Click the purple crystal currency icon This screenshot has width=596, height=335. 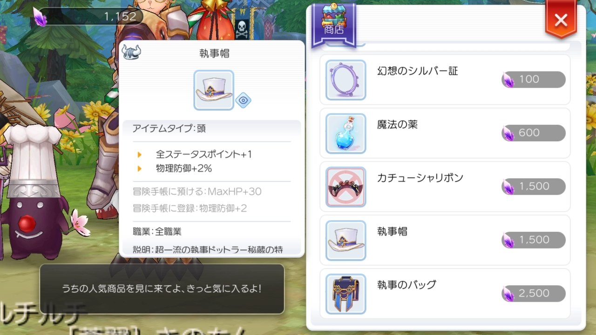click(x=40, y=17)
